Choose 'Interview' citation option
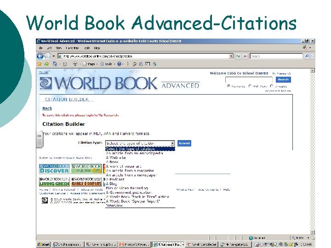Viewport: 331px width, 248px height. [x=140, y=205]
